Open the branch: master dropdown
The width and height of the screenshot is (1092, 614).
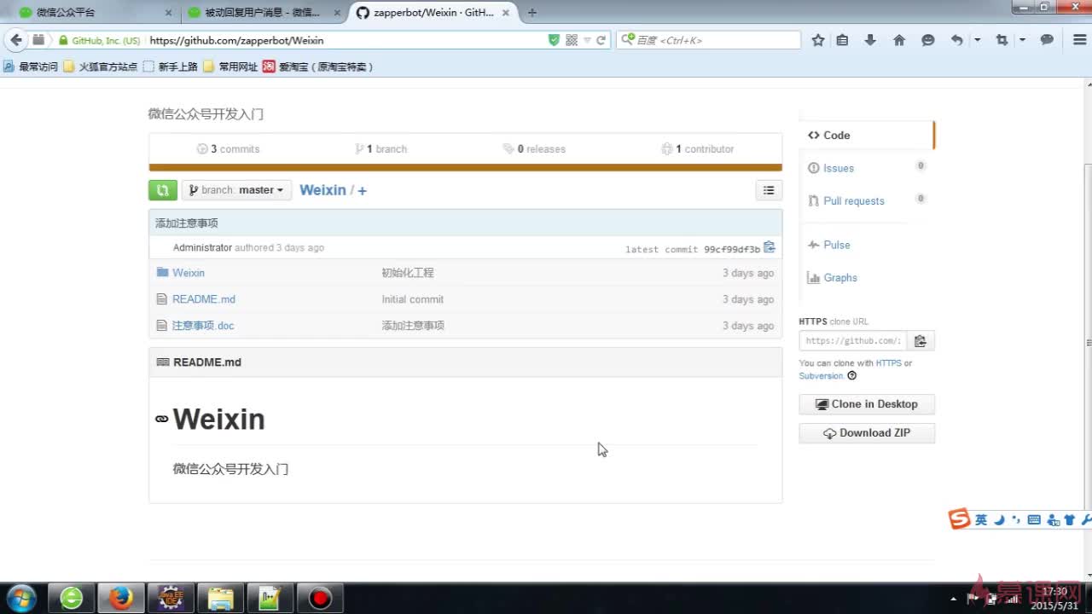coord(236,190)
